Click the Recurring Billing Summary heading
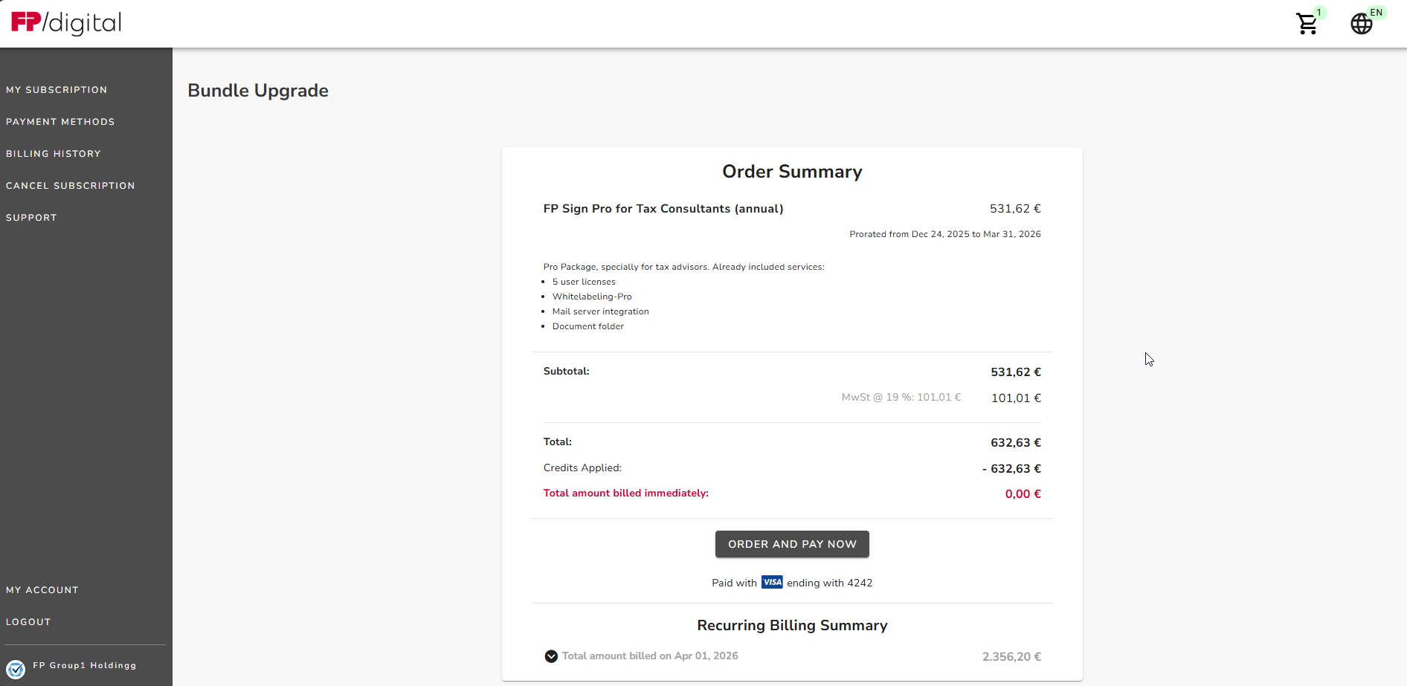 point(792,626)
